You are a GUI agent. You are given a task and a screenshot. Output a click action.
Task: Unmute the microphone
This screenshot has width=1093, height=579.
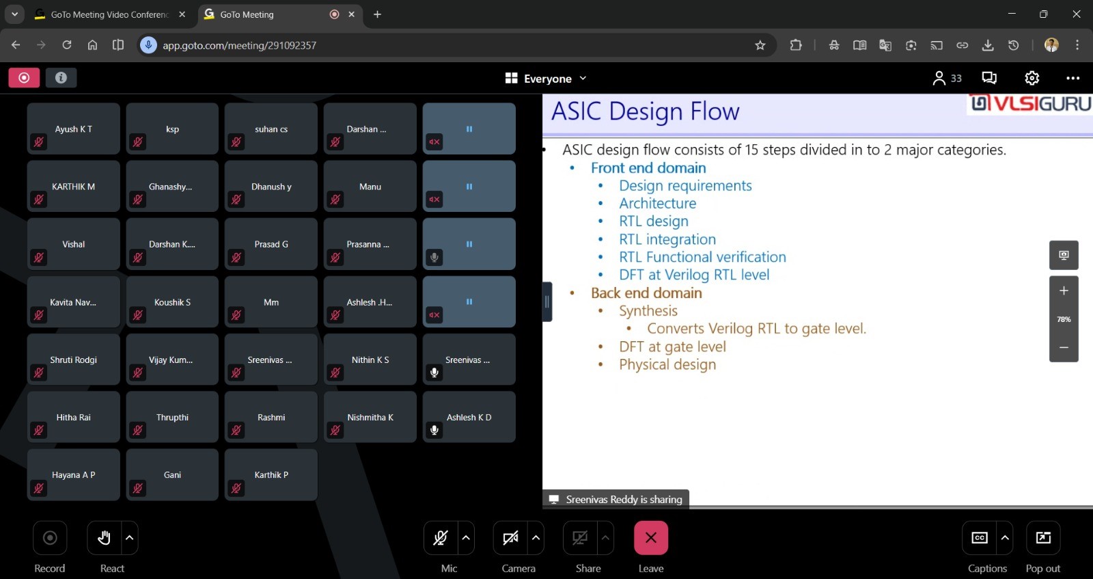(441, 539)
